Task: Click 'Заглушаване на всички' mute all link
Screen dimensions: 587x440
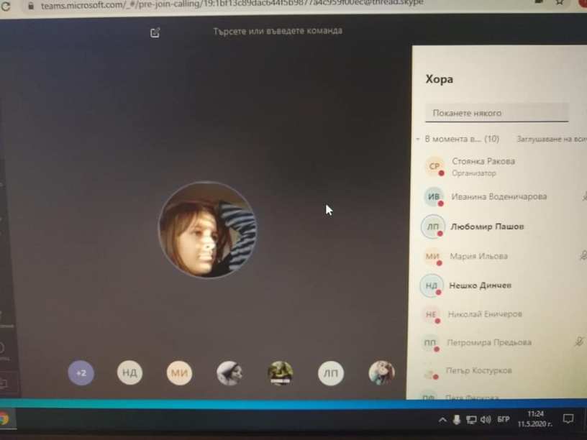Action: [x=551, y=139]
